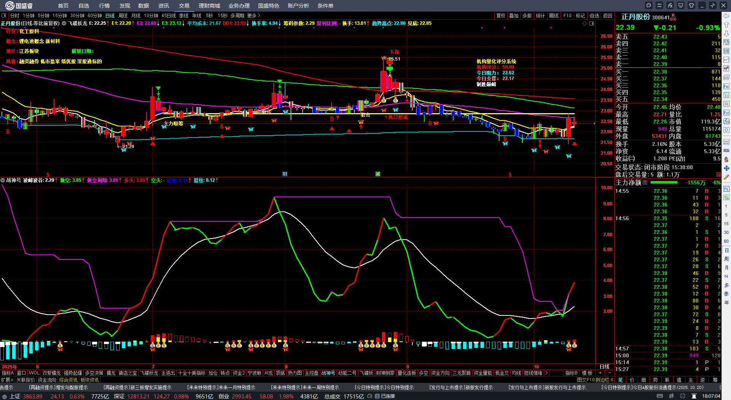This screenshot has height=400, width=731.
Task: Click the 图文F10 button
Action: pyautogui.click(x=586, y=380)
